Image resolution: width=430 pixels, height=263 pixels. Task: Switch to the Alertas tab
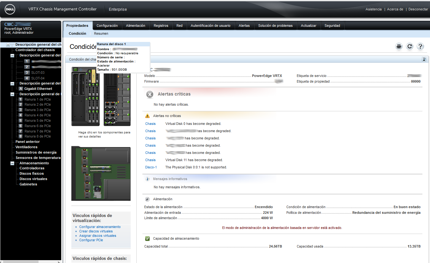[x=244, y=26]
